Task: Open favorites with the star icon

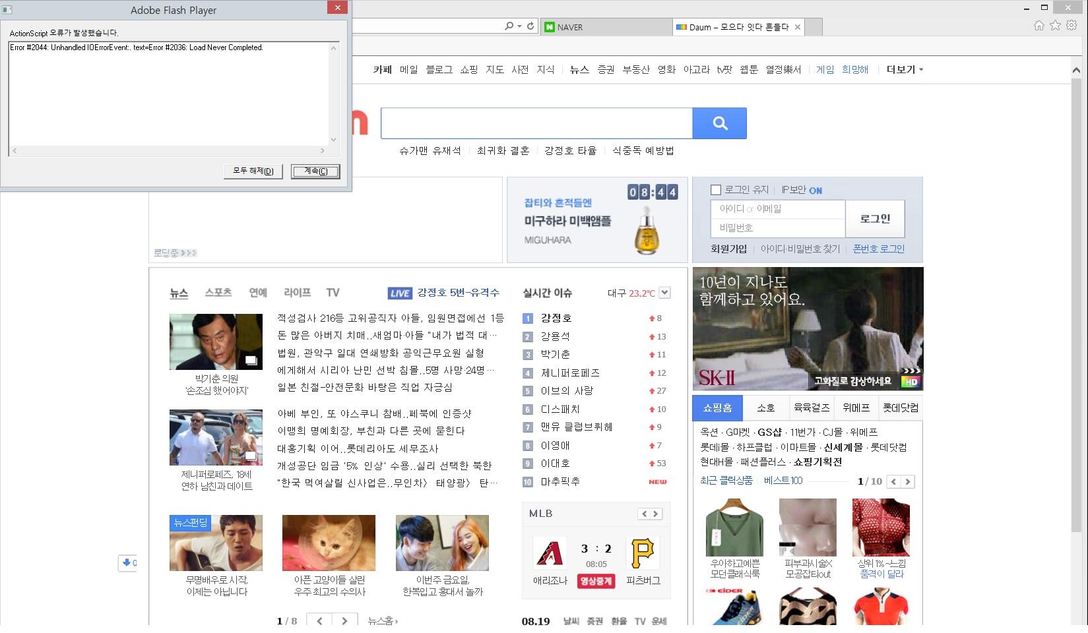Action: tap(1056, 26)
